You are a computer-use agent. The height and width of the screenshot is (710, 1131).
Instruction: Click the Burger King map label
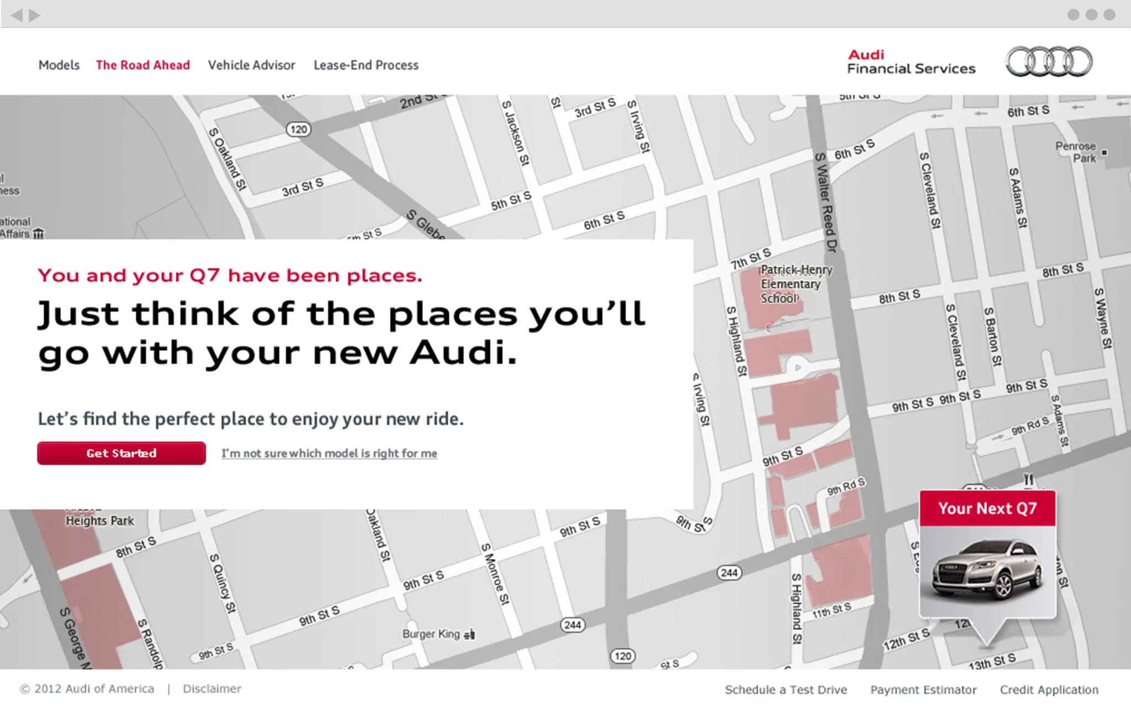coord(431,634)
